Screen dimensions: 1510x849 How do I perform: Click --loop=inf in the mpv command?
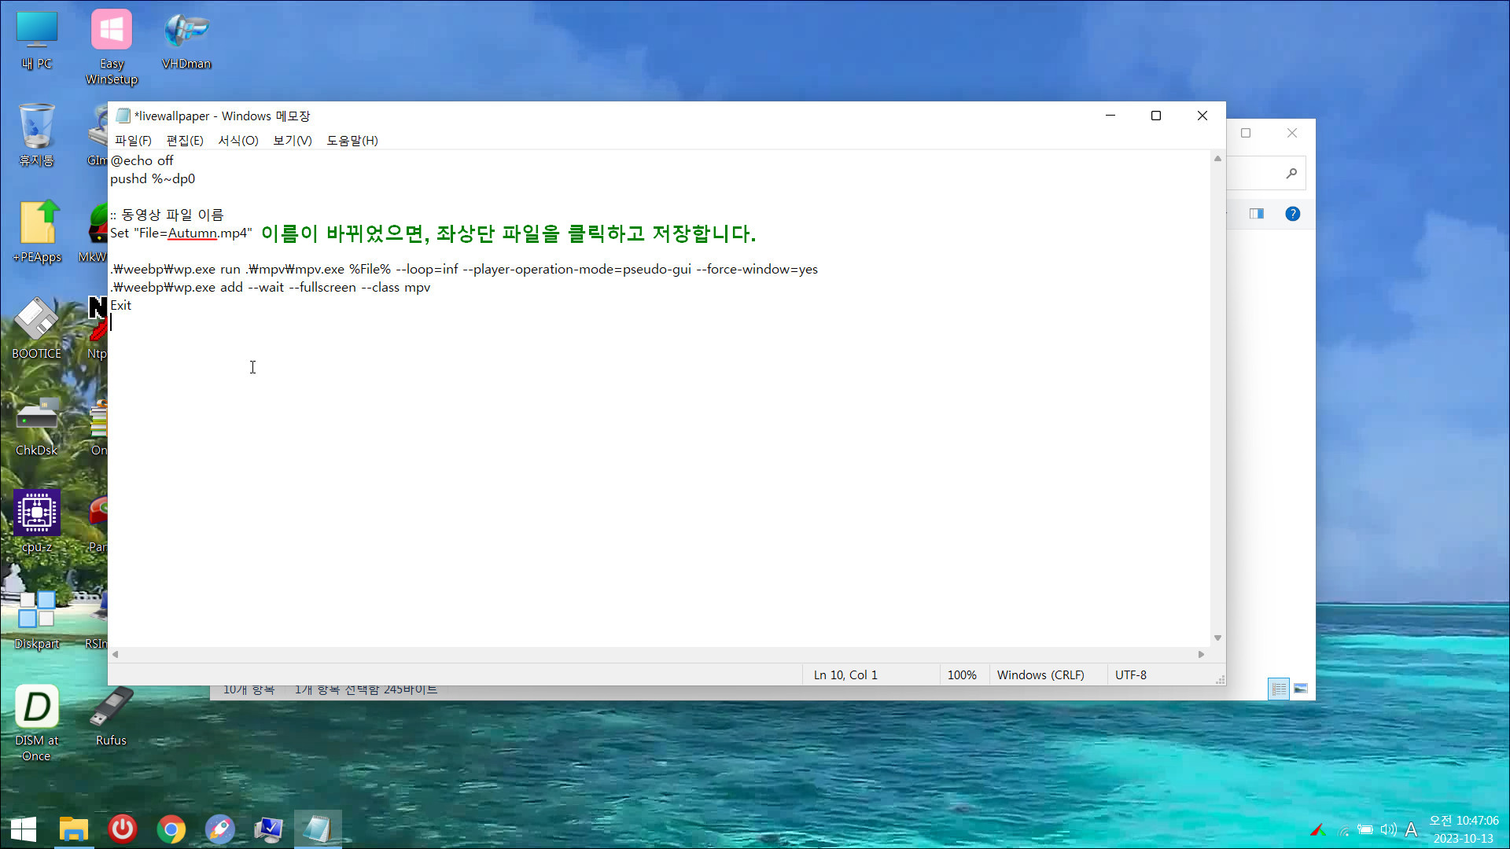pyautogui.click(x=426, y=269)
